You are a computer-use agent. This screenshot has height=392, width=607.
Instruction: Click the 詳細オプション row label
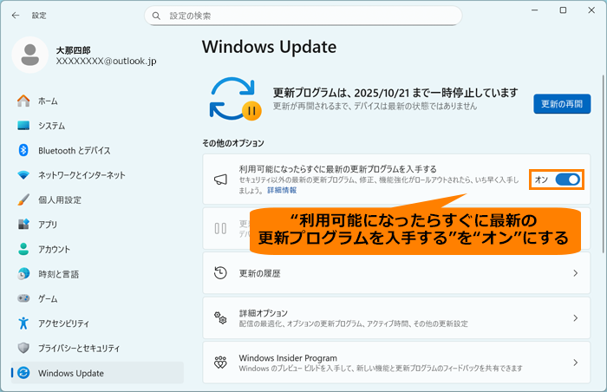click(x=264, y=313)
